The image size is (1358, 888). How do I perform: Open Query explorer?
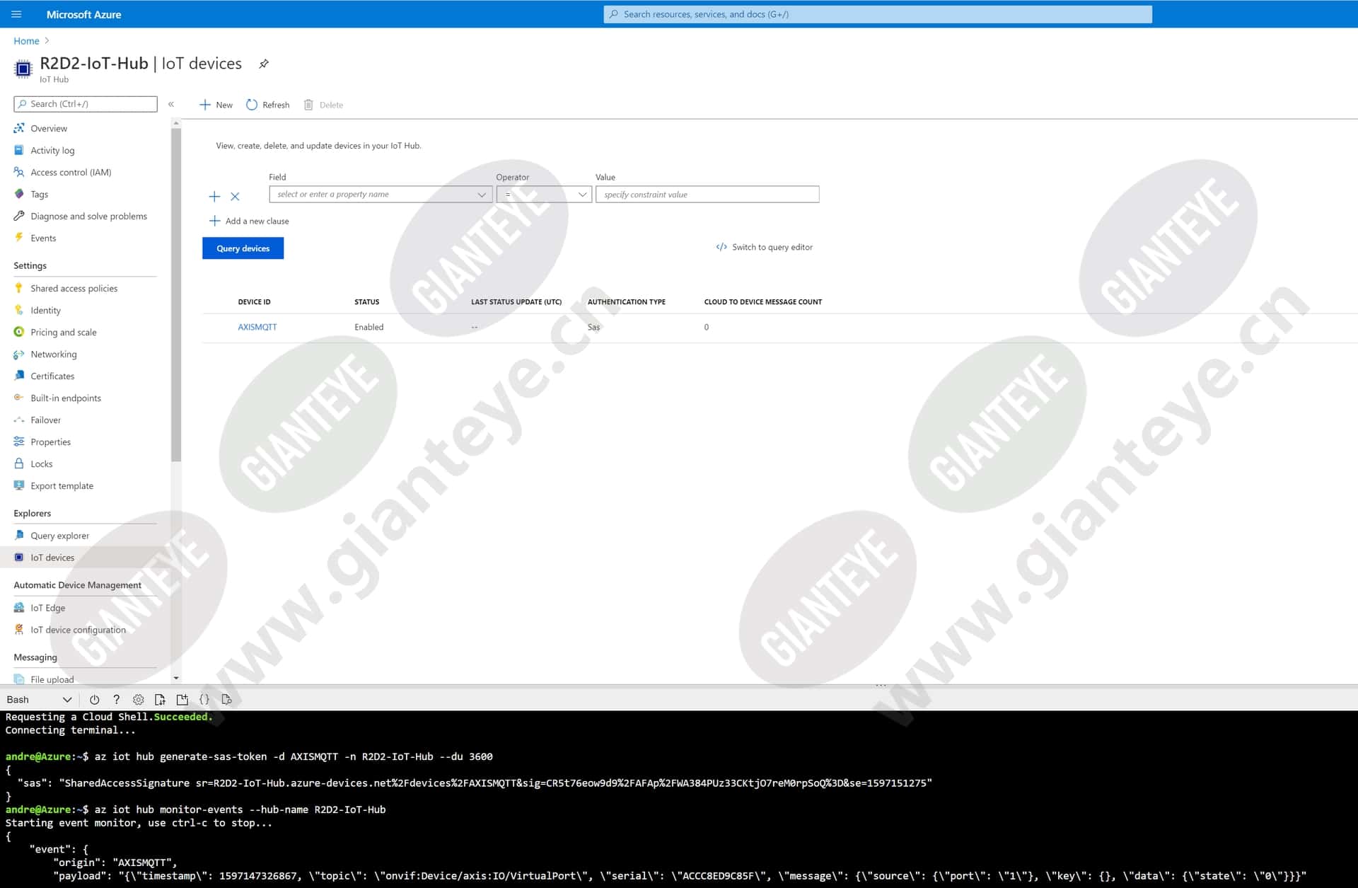(59, 536)
